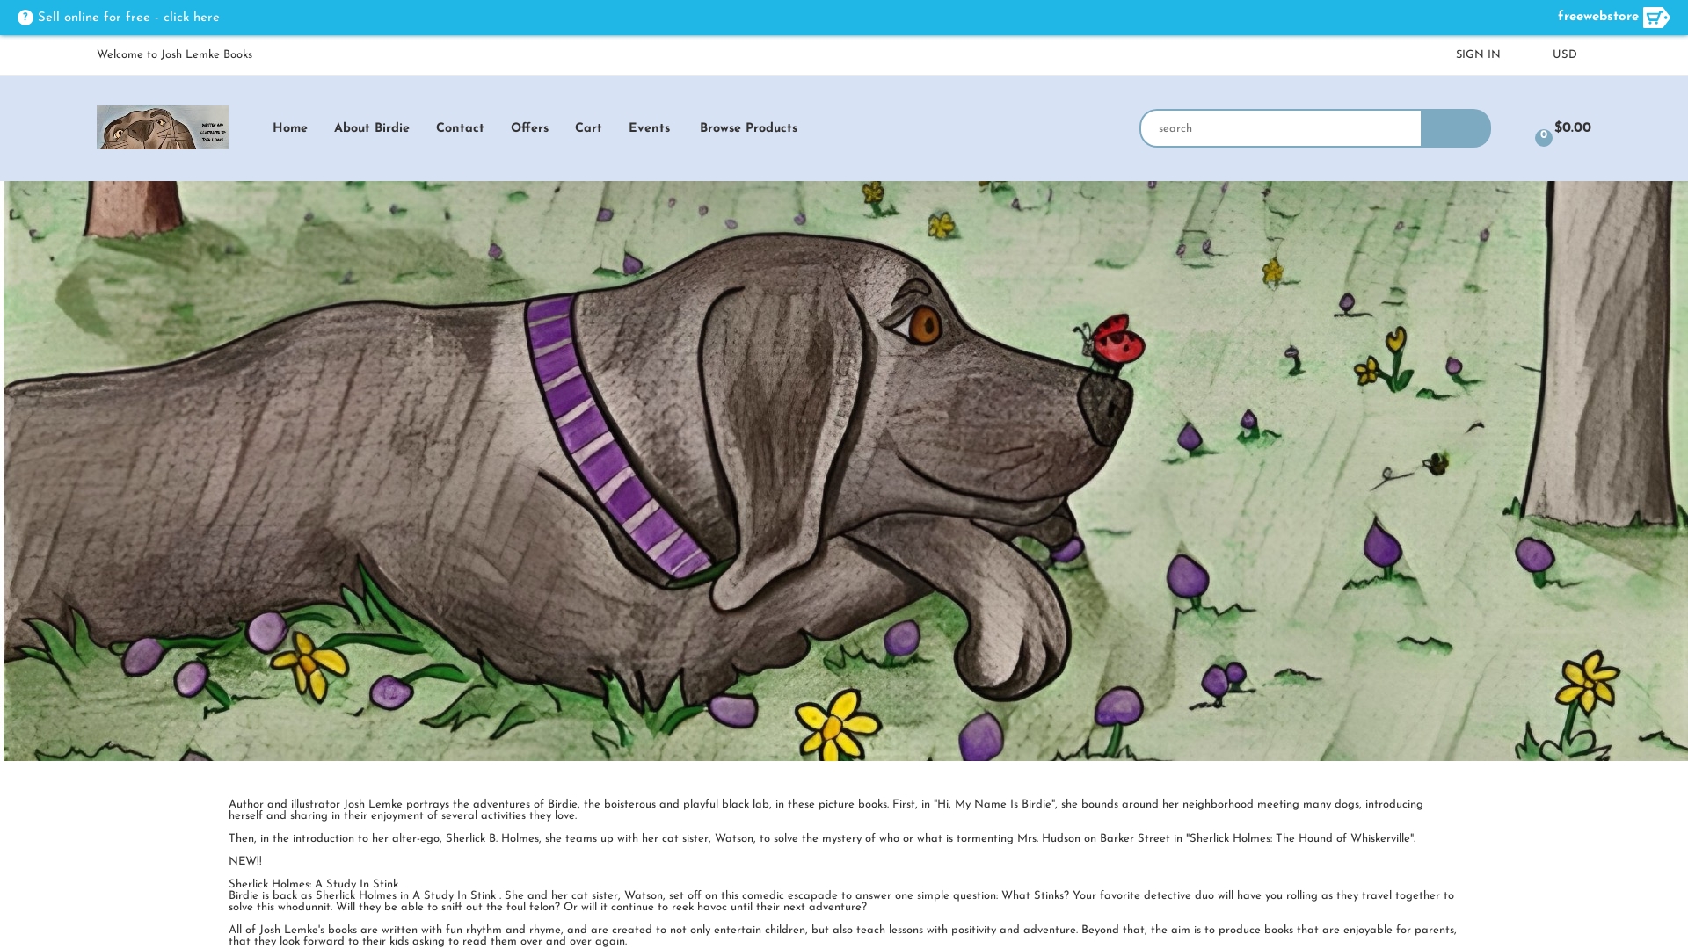
Task: Navigate to the Cart menu item
Action: pyautogui.click(x=588, y=128)
